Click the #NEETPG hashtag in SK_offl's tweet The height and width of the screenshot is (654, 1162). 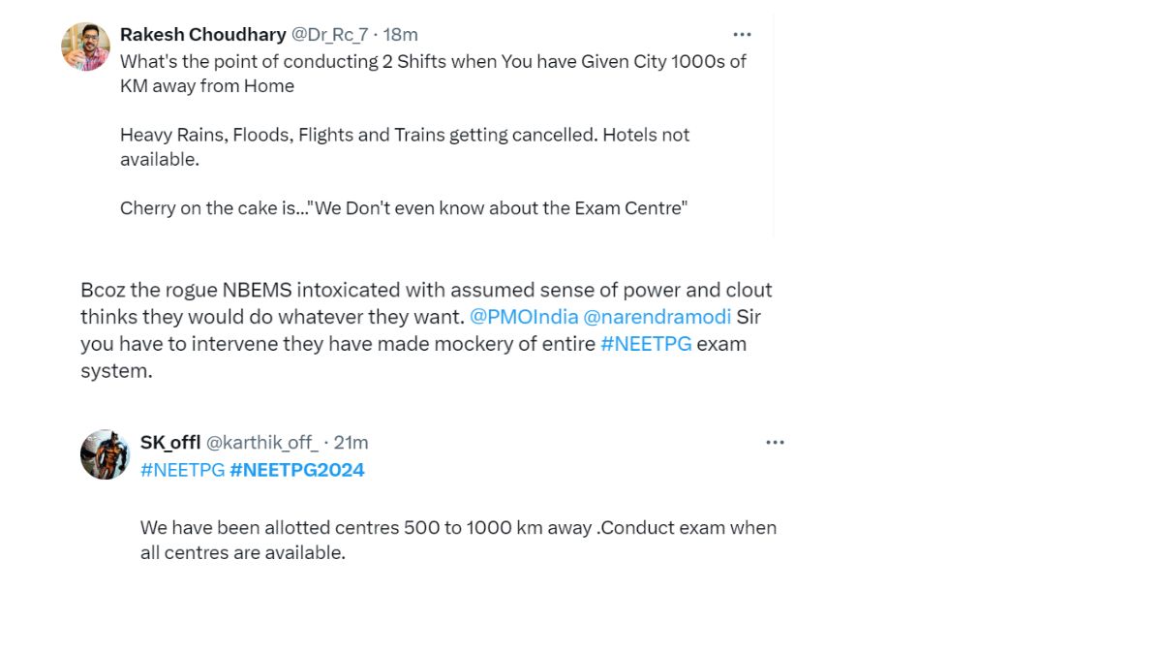[x=182, y=470]
